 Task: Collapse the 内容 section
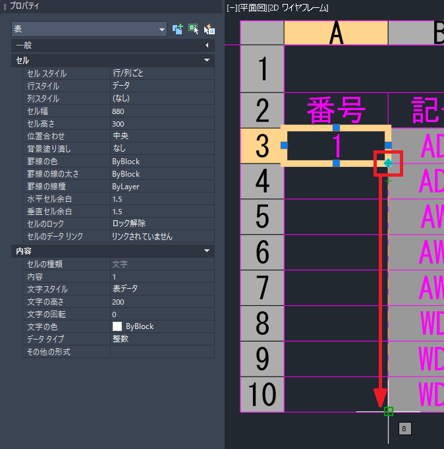208,251
